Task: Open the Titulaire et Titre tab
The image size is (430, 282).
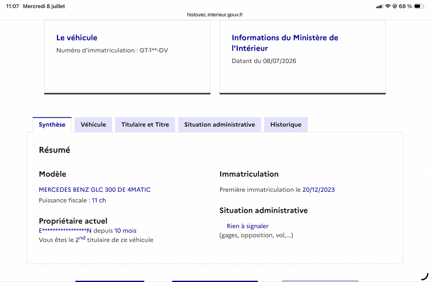Action: (145, 125)
